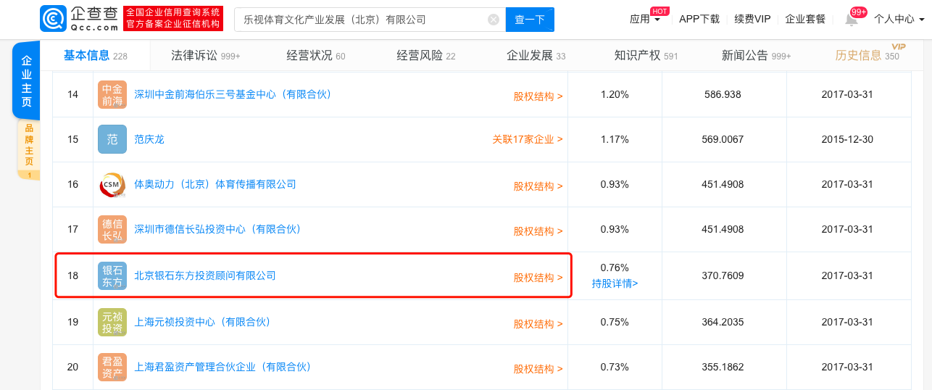Click the 银石东方 shareholder logo icon
Screen dimensions: 932x390
pos(112,275)
